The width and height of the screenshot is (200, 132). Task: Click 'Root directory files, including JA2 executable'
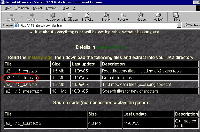(x=142, y=71)
